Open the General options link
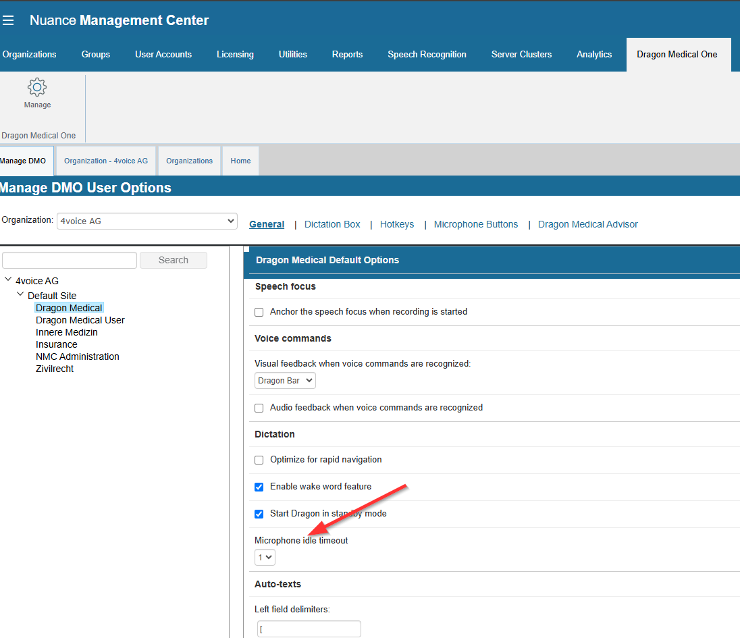This screenshot has width=740, height=638. pos(267,224)
